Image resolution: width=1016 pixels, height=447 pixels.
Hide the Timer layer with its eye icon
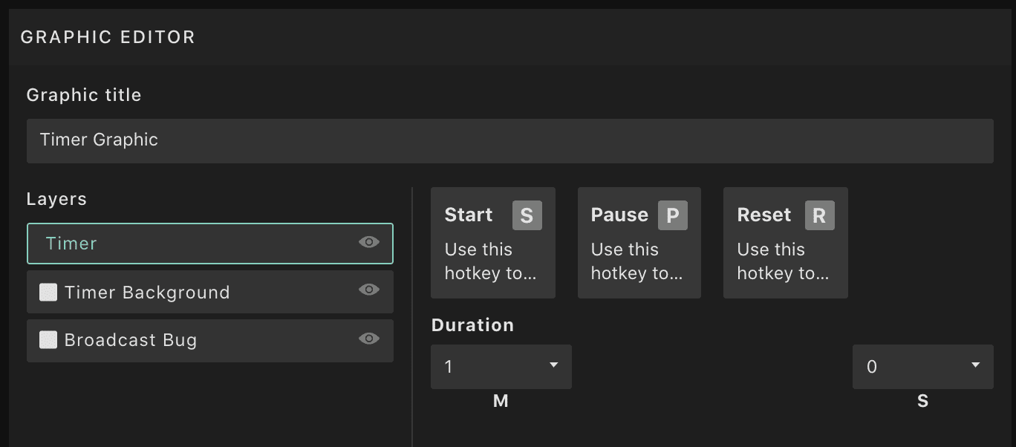(369, 242)
